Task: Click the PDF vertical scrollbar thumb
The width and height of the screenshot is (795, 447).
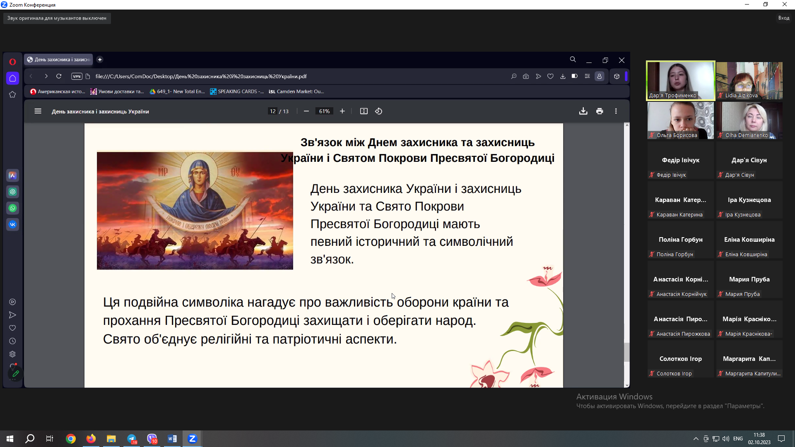Action: (x=626, y=352)
